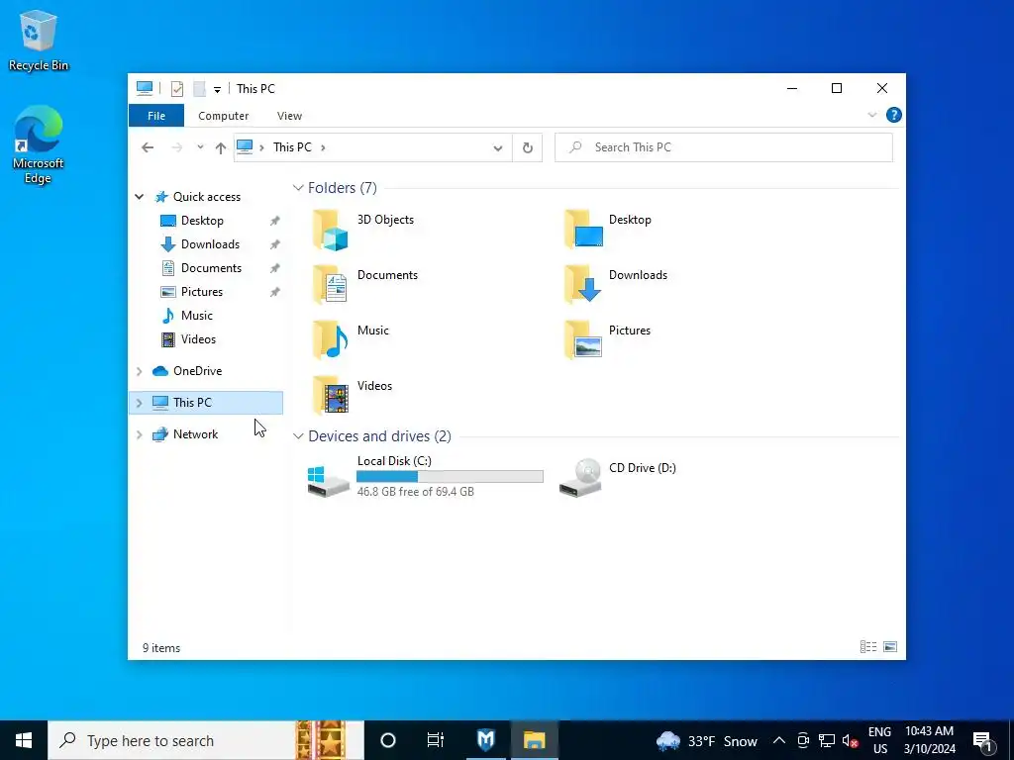The image size is (1014, 760).
Task: Open the Start menu
Action: coord(24,740)
